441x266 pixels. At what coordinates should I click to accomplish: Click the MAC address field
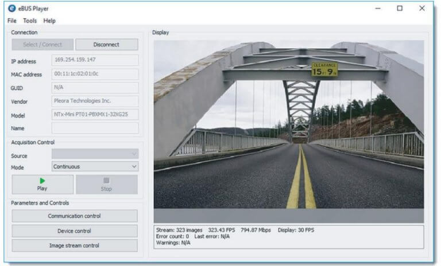point(95,74)
